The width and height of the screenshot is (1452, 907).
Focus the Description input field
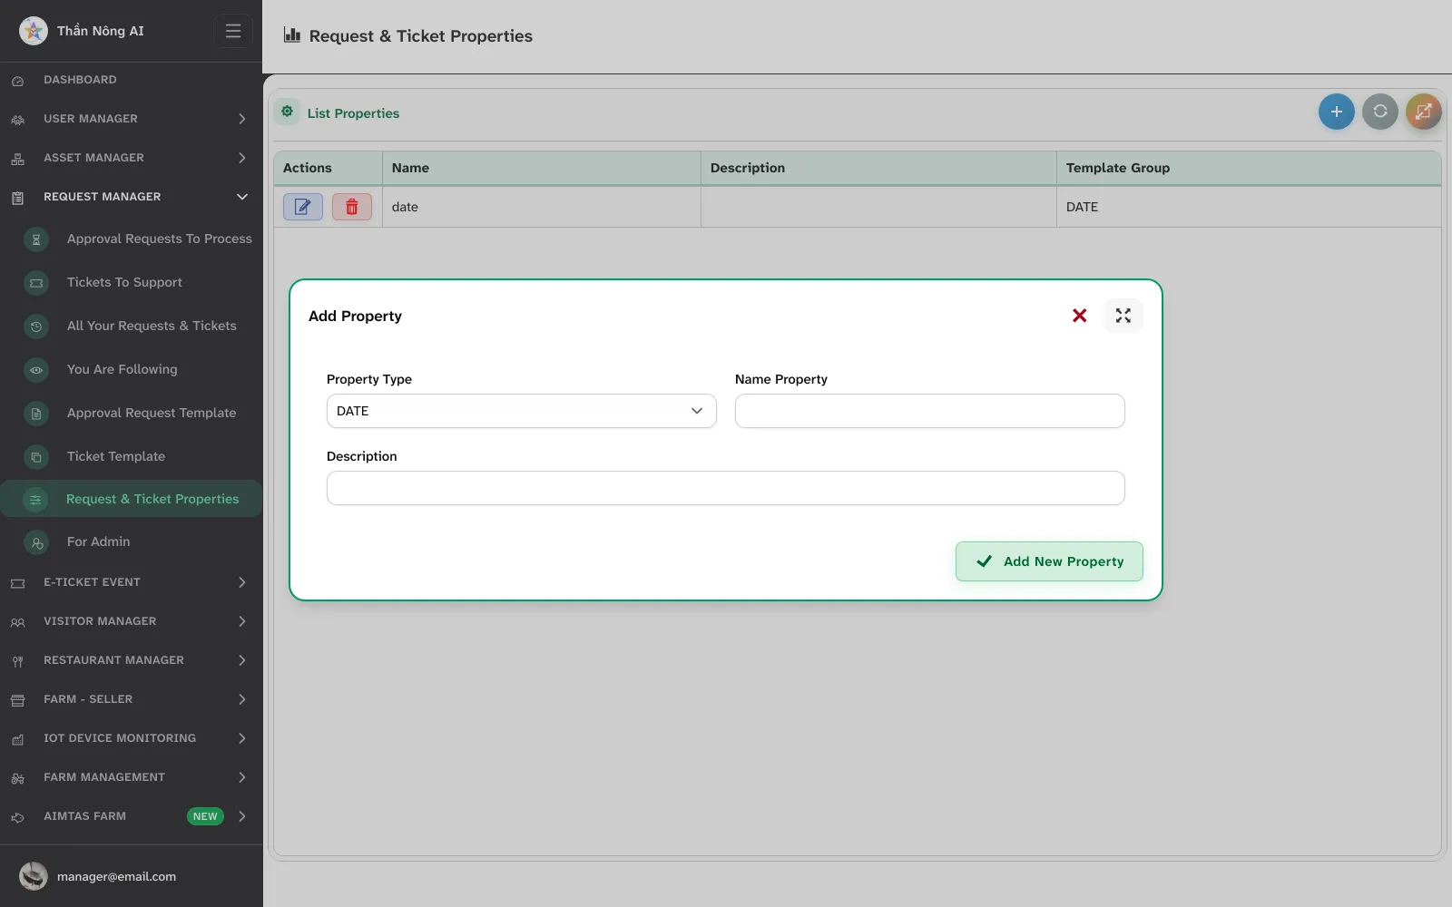(x=726, y=488)
